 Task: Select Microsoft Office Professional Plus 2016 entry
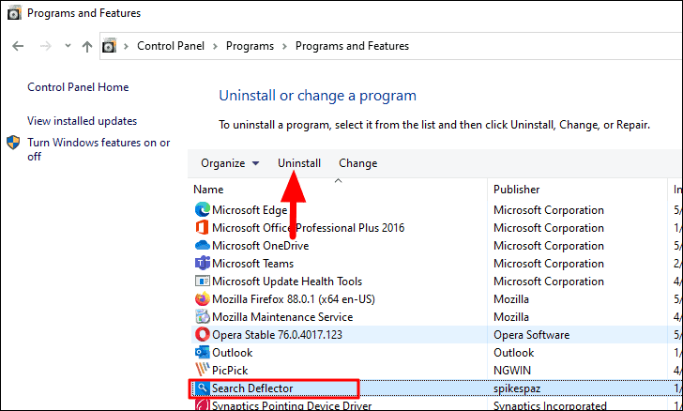point(309,228)
